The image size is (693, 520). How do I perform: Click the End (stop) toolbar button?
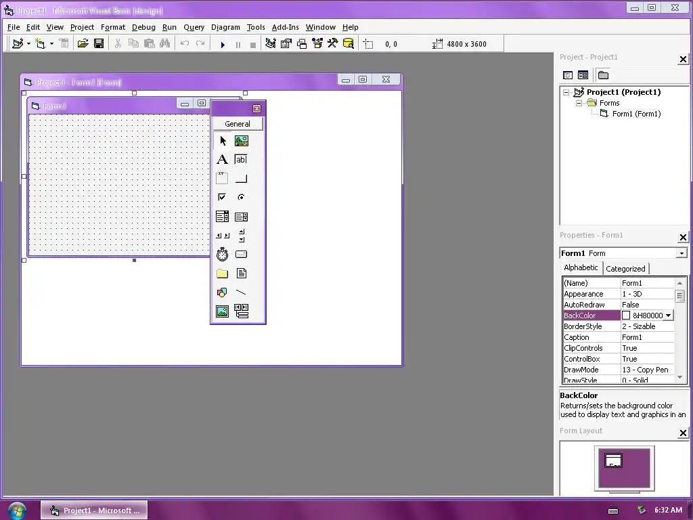tap(253, 44)
